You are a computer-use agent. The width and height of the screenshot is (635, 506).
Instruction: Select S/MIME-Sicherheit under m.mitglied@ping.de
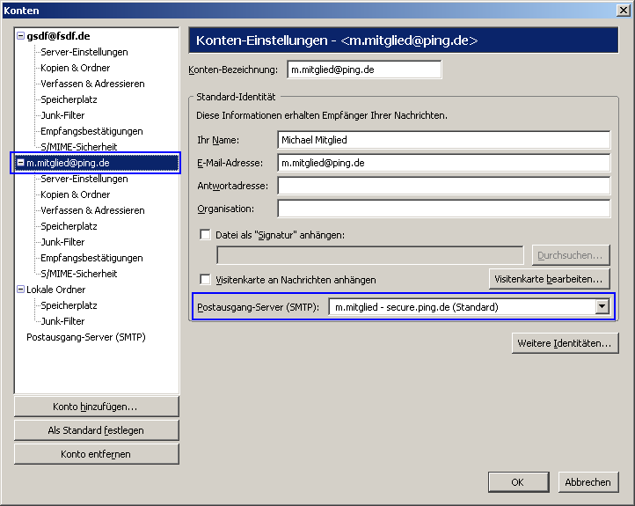click(x=78, y=274)
